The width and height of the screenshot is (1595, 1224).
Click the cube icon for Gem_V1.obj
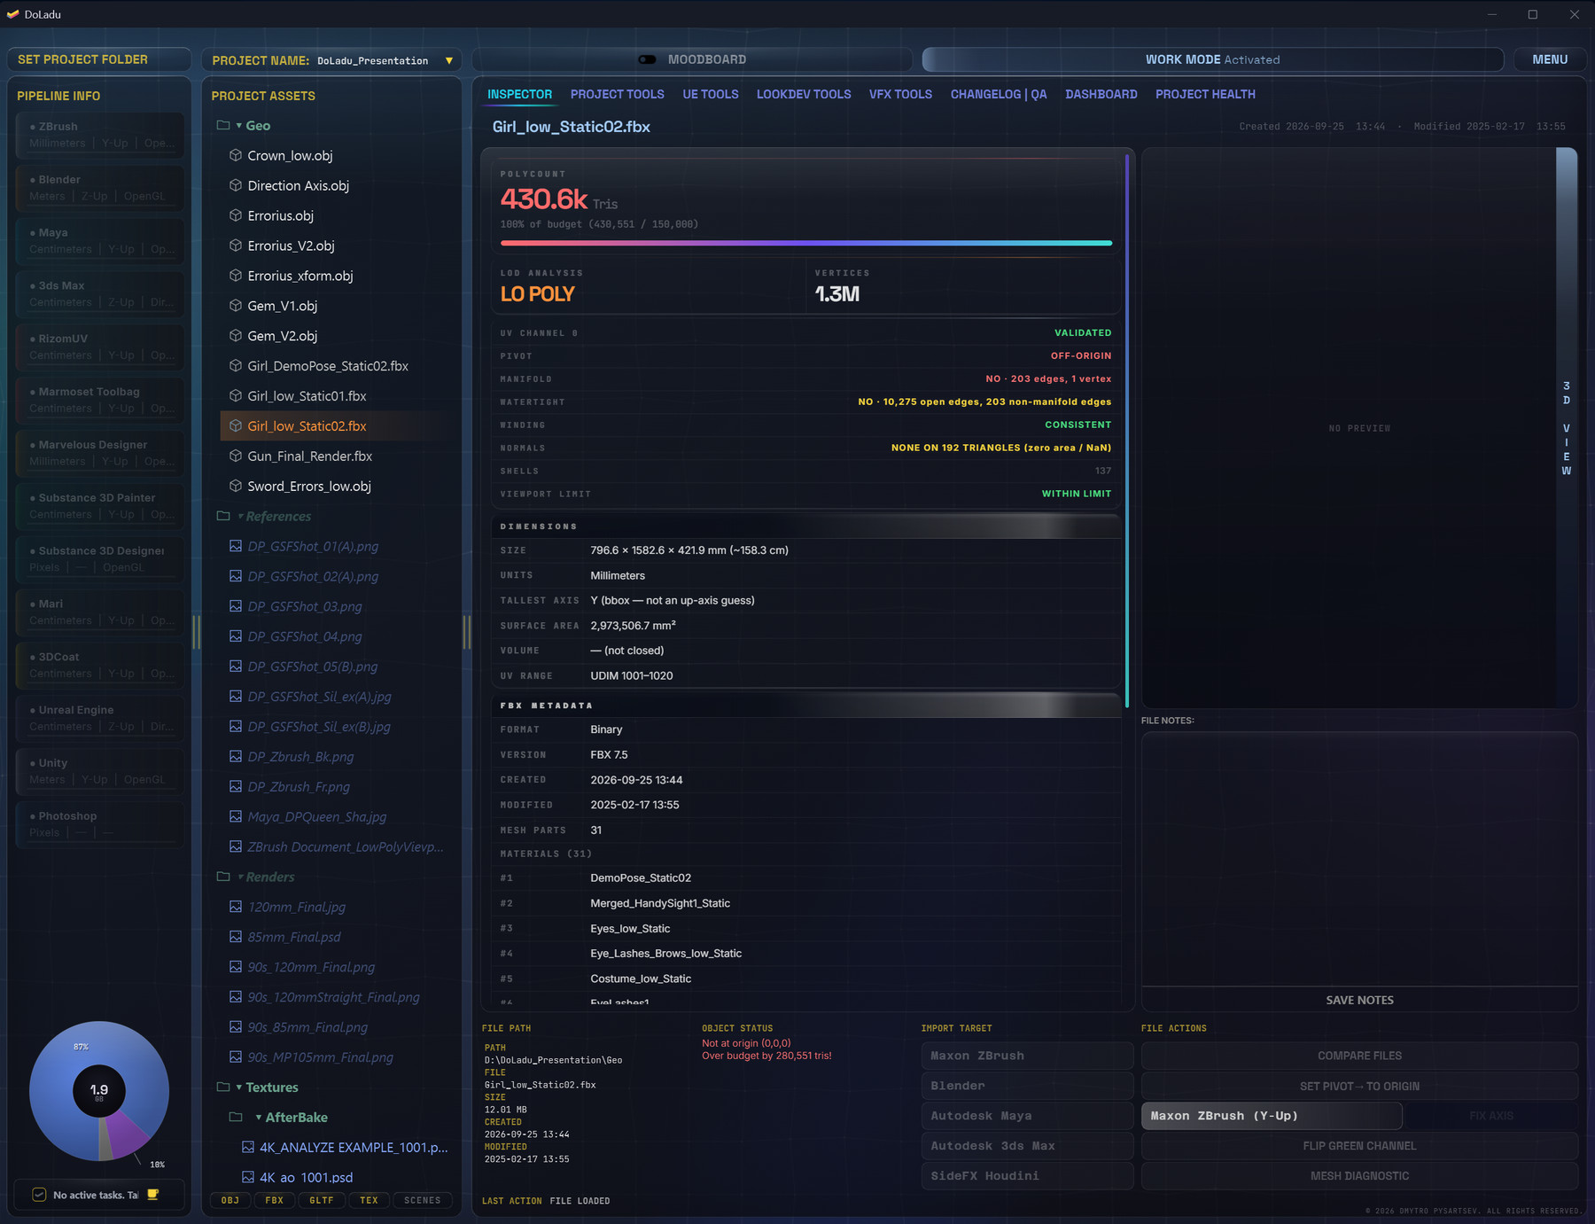[x=236, y=306]
